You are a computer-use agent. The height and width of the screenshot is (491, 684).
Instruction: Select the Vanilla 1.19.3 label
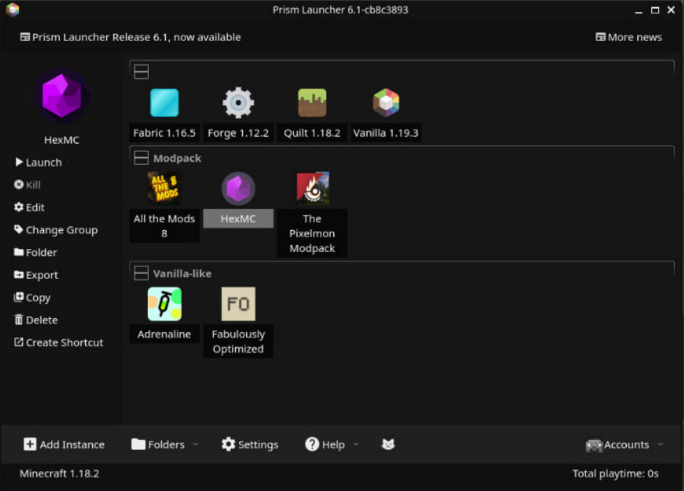(386, 133)
